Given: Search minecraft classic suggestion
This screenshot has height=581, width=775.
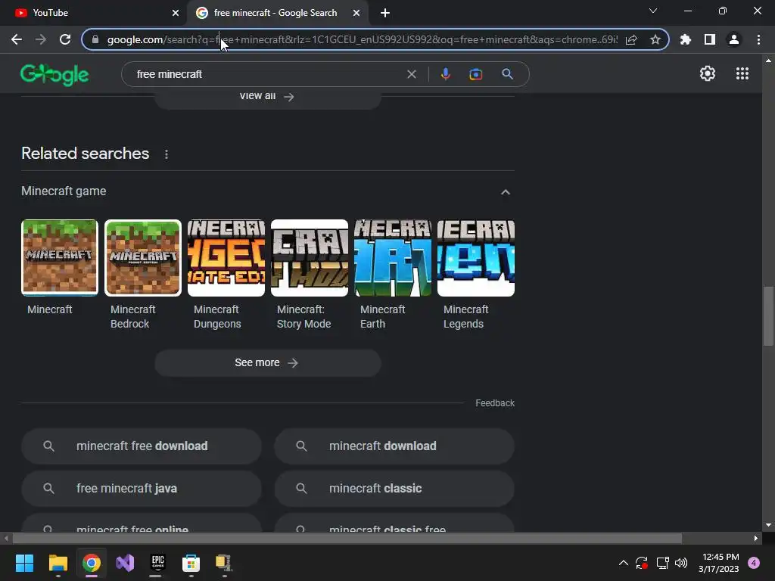Looking at the screenshot, I should 394,489.
